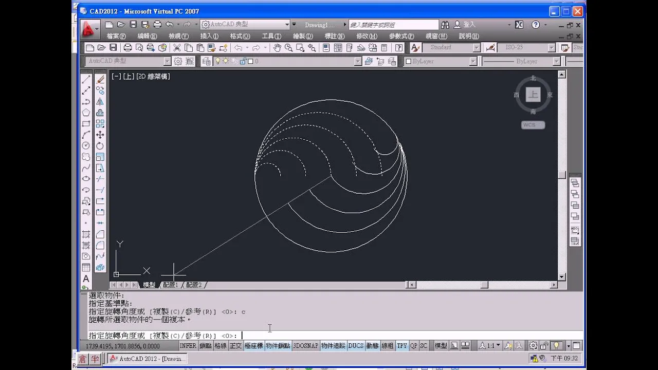This screenshot has width=658, height=370.
Task: Click the 上 top face of ViewCube
Action: pyautogui.click(x=533, y=95)
